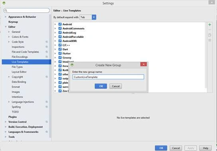Viewport: 217px width, 151px height.
Task: Click Cancel at the bottom of Settings
Action: point(176,148)
